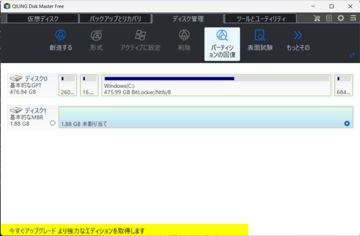This screenshot has height=236, width=360.
Task: Select the パーティションの回復 tool
Action: tap(222, 44)
